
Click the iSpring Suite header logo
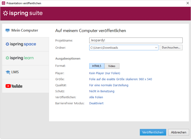(x=23, y=13)
